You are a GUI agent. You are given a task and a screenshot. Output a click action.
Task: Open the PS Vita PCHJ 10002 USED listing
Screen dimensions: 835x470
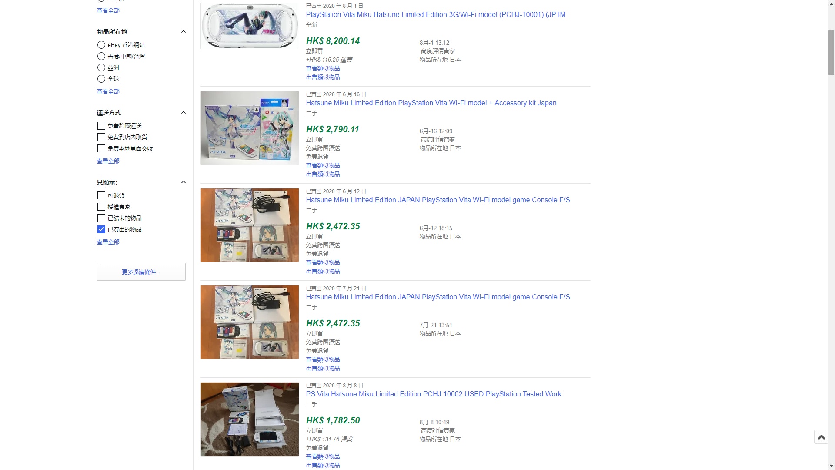[433, 394]
